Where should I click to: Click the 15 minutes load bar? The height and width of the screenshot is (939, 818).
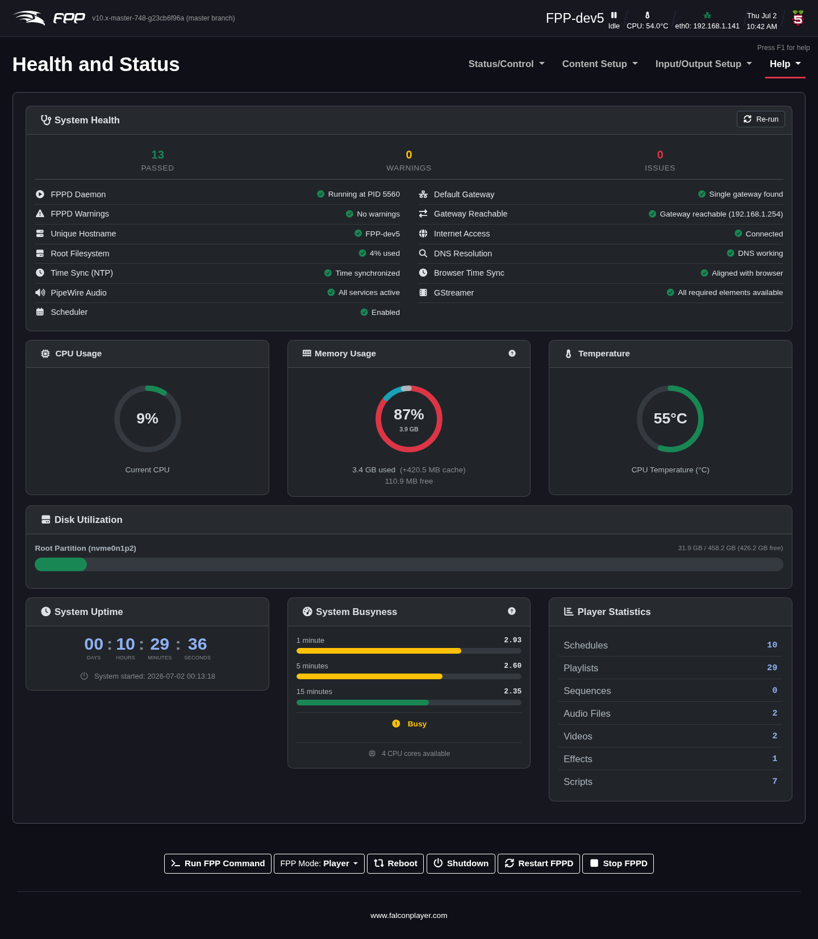pos(409,703)
